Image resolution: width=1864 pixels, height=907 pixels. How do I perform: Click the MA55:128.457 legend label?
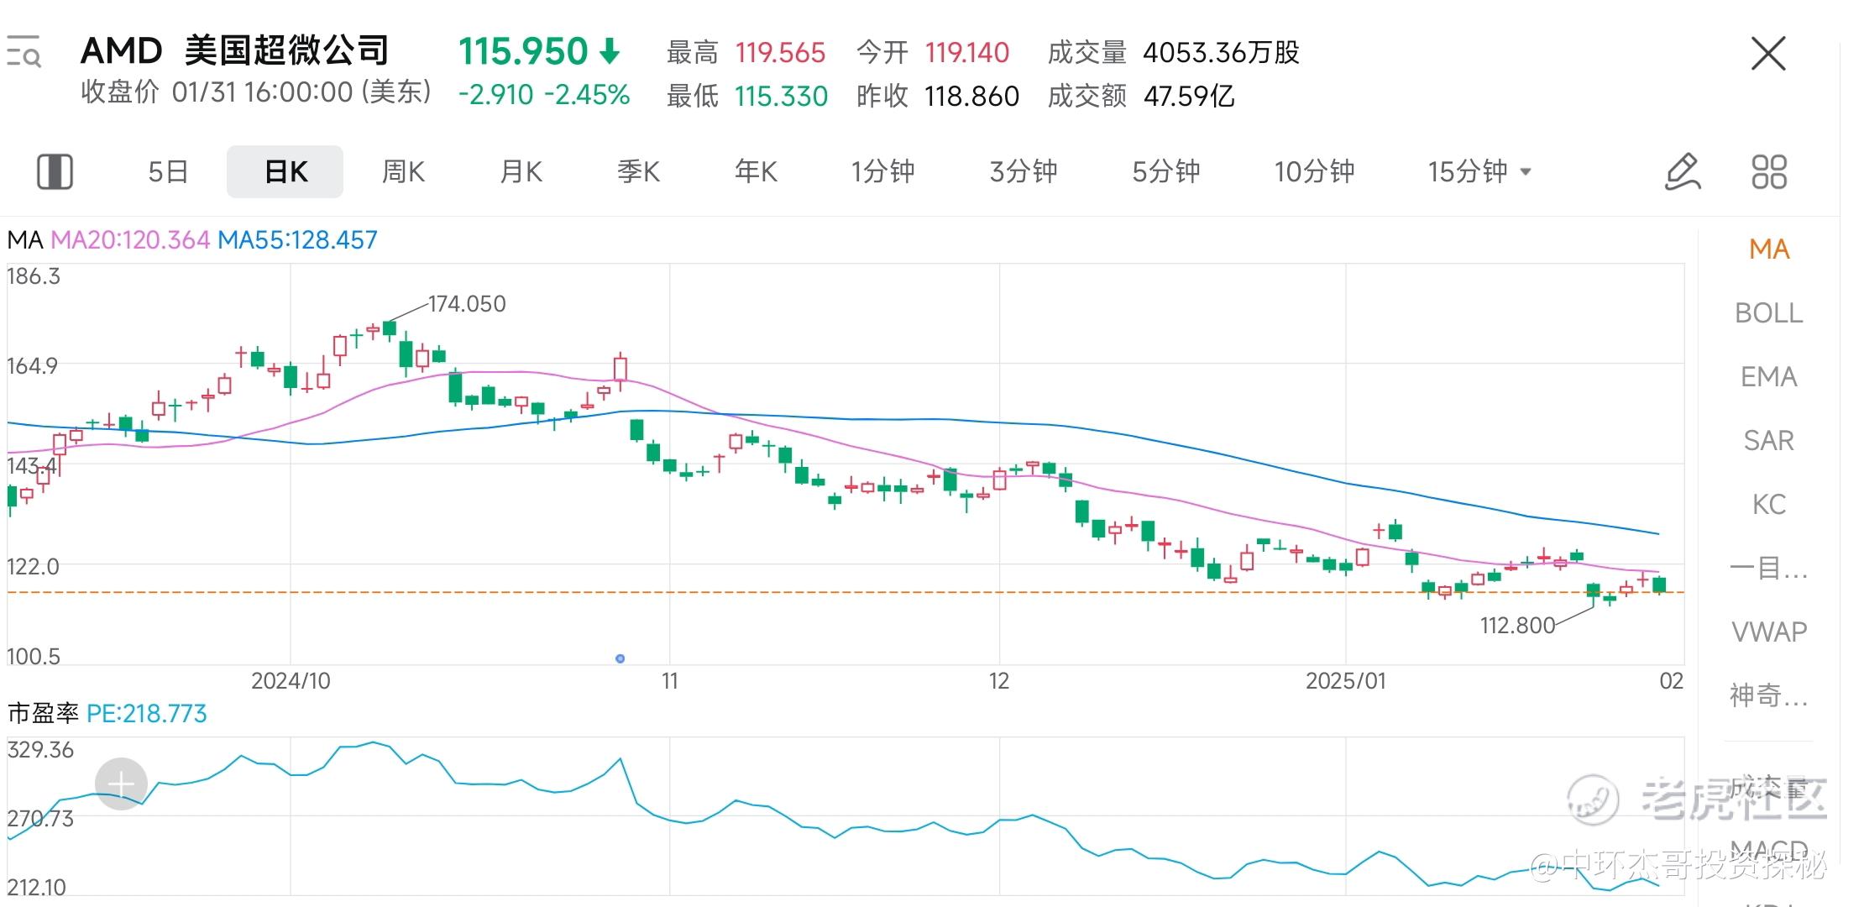coord(298,240)
